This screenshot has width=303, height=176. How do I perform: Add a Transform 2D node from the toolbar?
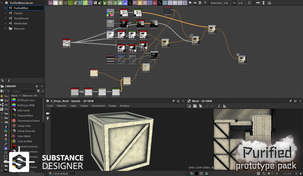point(150,3)
